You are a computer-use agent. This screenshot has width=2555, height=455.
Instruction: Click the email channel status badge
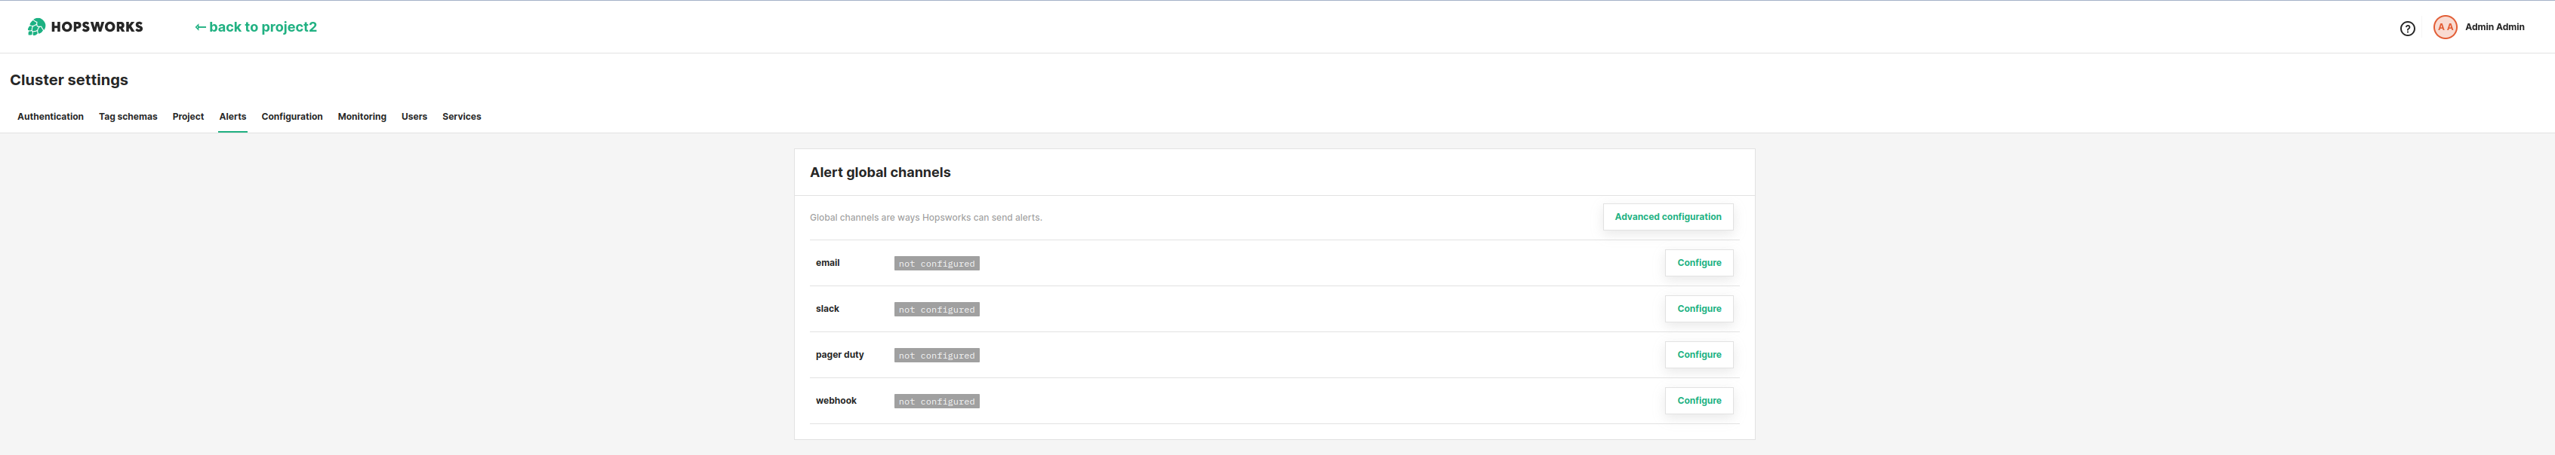[935, 263]
